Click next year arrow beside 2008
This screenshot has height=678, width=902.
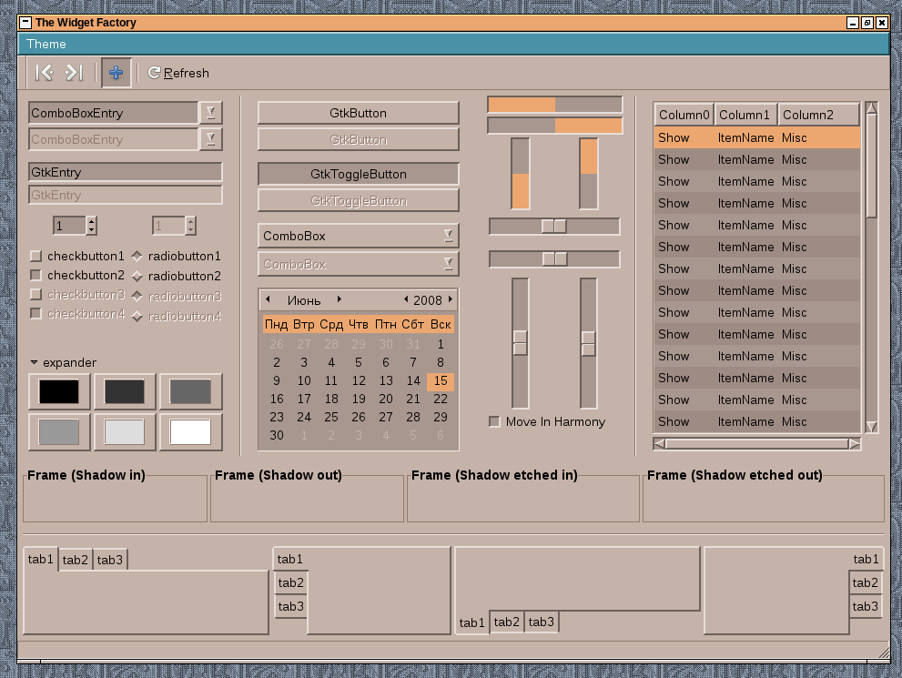click(x=451, y=299)
